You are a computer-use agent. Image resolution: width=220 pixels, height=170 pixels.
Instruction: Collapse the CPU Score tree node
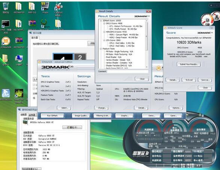104,40
